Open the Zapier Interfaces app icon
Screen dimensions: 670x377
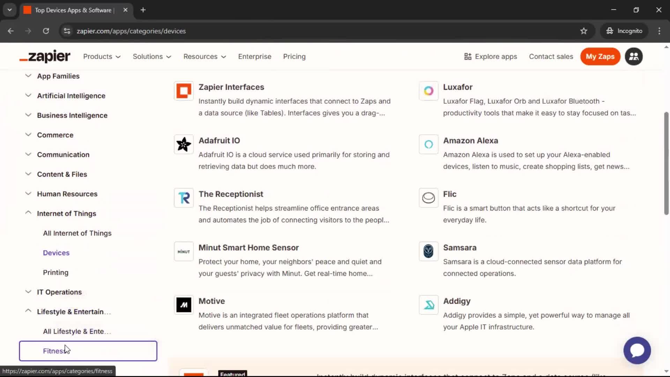[184, 91]
